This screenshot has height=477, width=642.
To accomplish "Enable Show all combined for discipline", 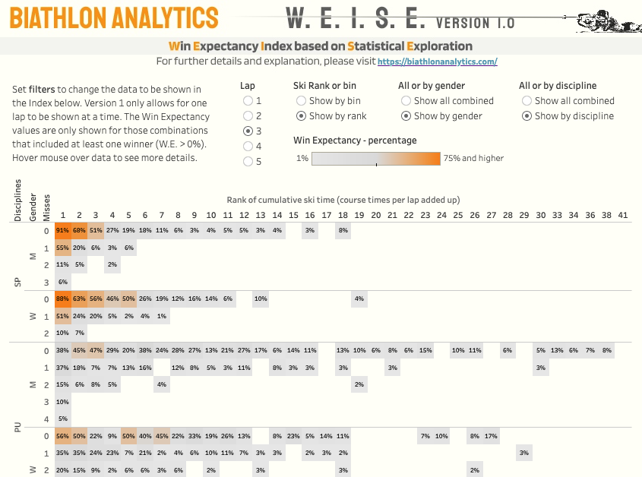I will 527,101.
